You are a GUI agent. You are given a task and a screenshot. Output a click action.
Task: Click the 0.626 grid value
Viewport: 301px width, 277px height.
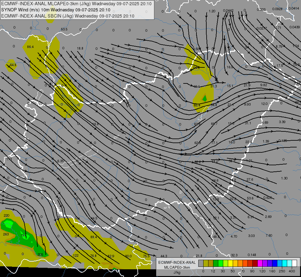267,198
